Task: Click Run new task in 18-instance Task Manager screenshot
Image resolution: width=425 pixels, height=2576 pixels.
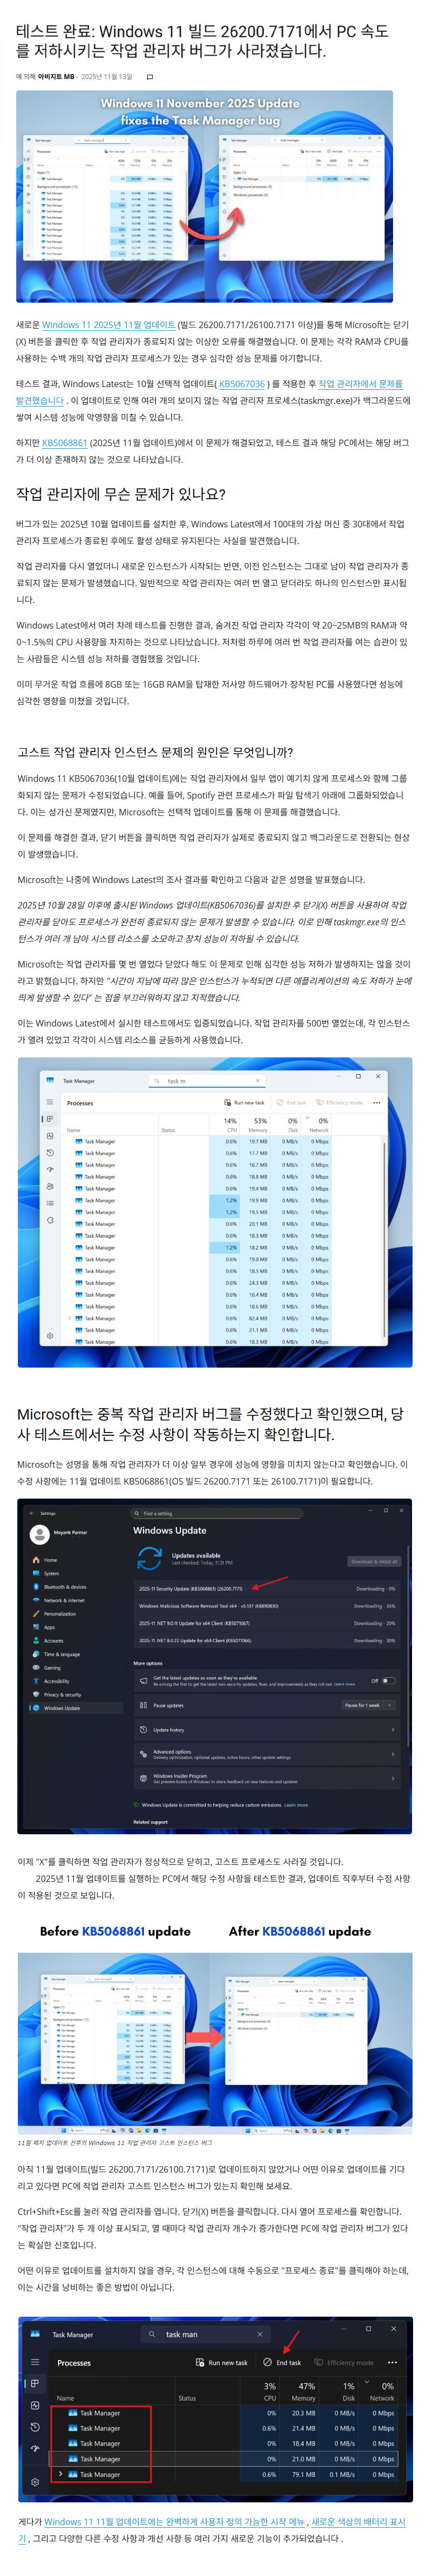Action: coord(245,1103)
